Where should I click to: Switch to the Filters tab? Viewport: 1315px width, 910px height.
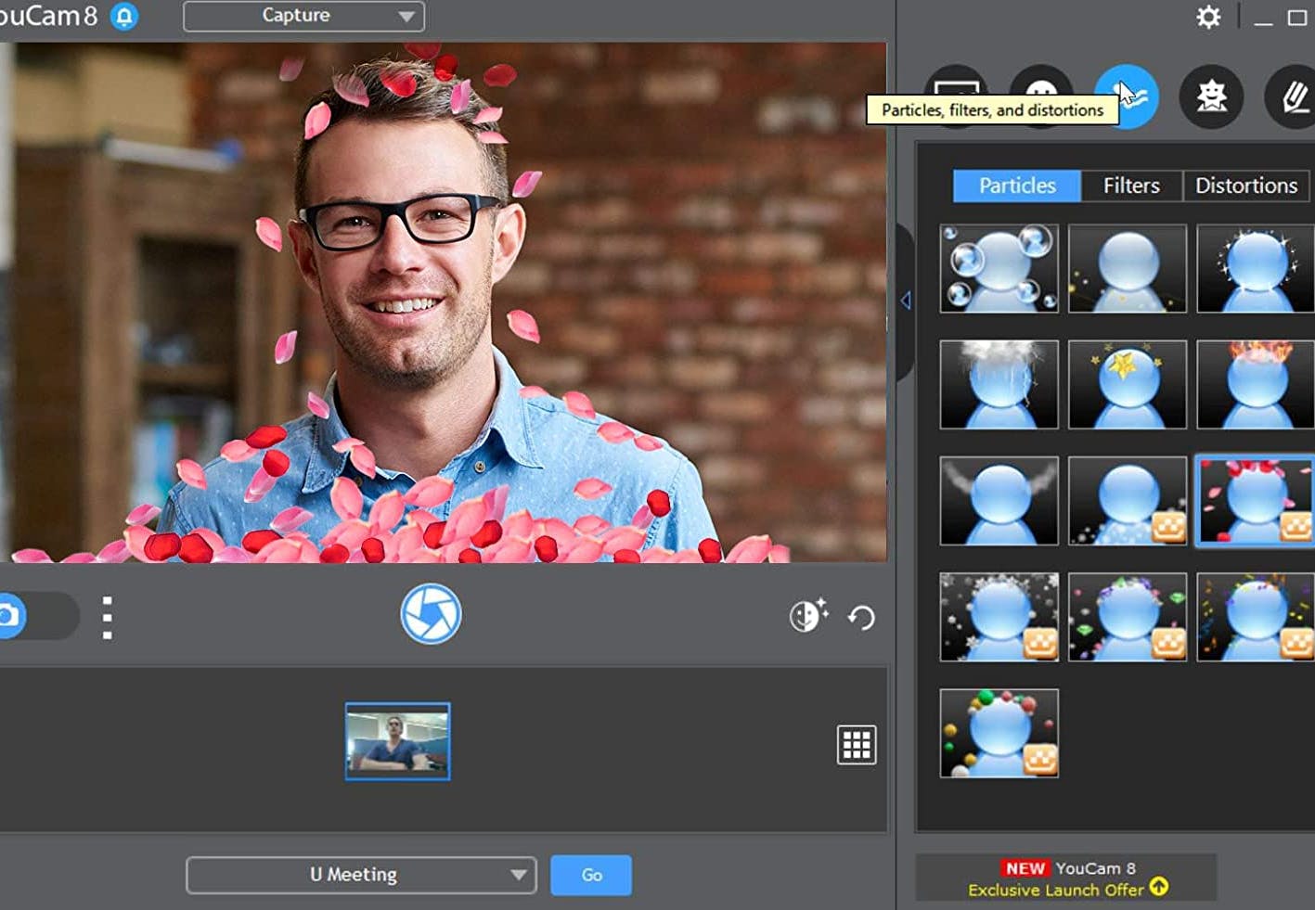[x=1131, y=186]
